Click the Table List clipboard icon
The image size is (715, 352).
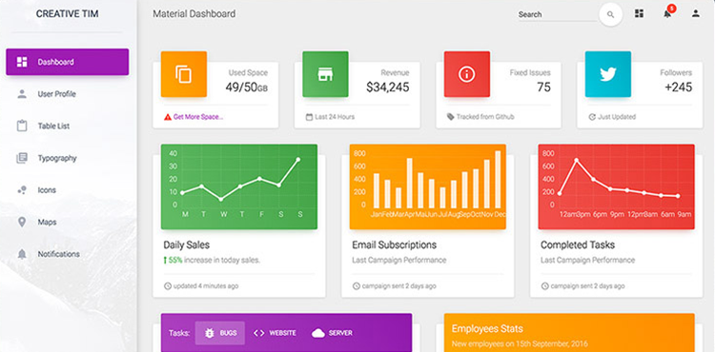[x=22, y=126]
